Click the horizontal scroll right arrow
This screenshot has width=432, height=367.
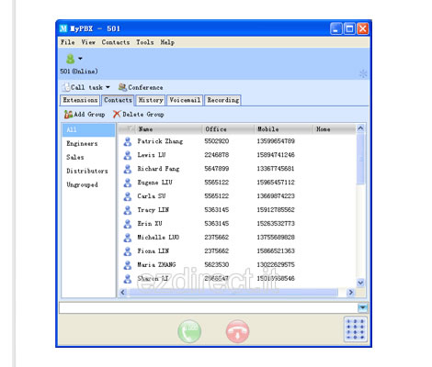coord(351,293)
